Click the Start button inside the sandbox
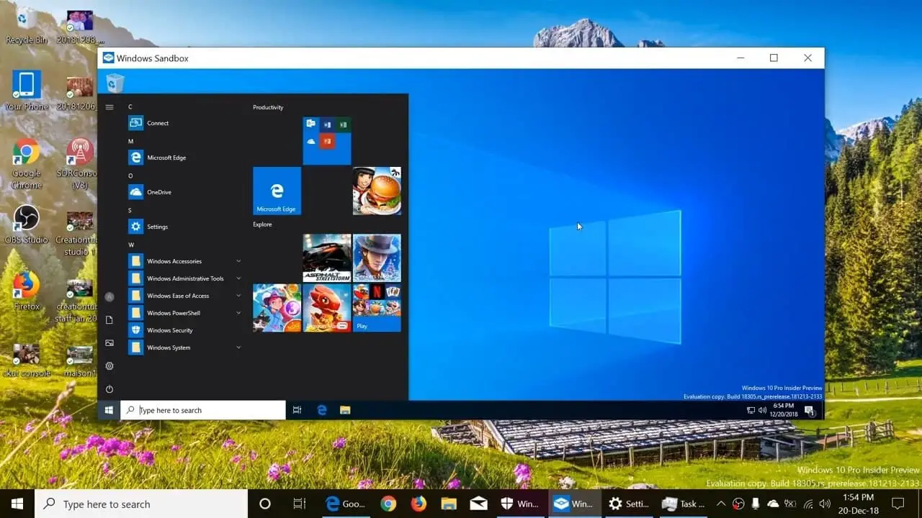922x518 pixels. pos(109,410)
